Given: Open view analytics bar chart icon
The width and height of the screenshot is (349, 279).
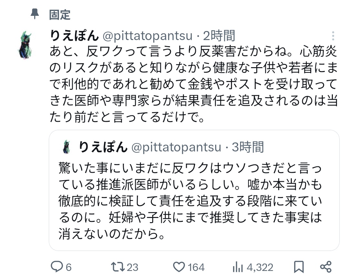Looking at the screenshot, I should pyautogui.click(x=238, y=267).
